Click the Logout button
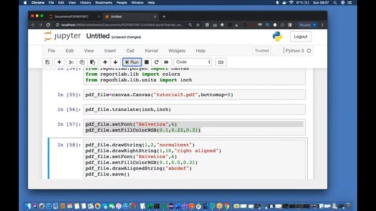 [x=300, y=36]
